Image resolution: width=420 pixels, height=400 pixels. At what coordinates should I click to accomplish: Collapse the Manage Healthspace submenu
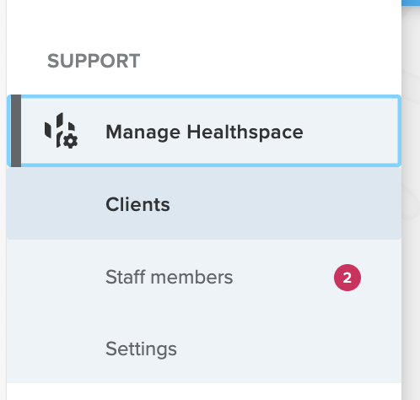tap(204, 131)
